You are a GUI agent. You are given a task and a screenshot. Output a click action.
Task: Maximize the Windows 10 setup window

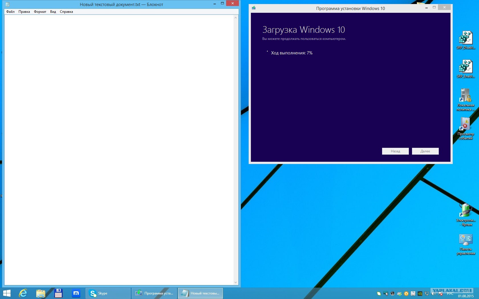434,7
